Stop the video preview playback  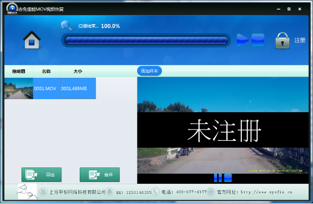coord(228,178)
